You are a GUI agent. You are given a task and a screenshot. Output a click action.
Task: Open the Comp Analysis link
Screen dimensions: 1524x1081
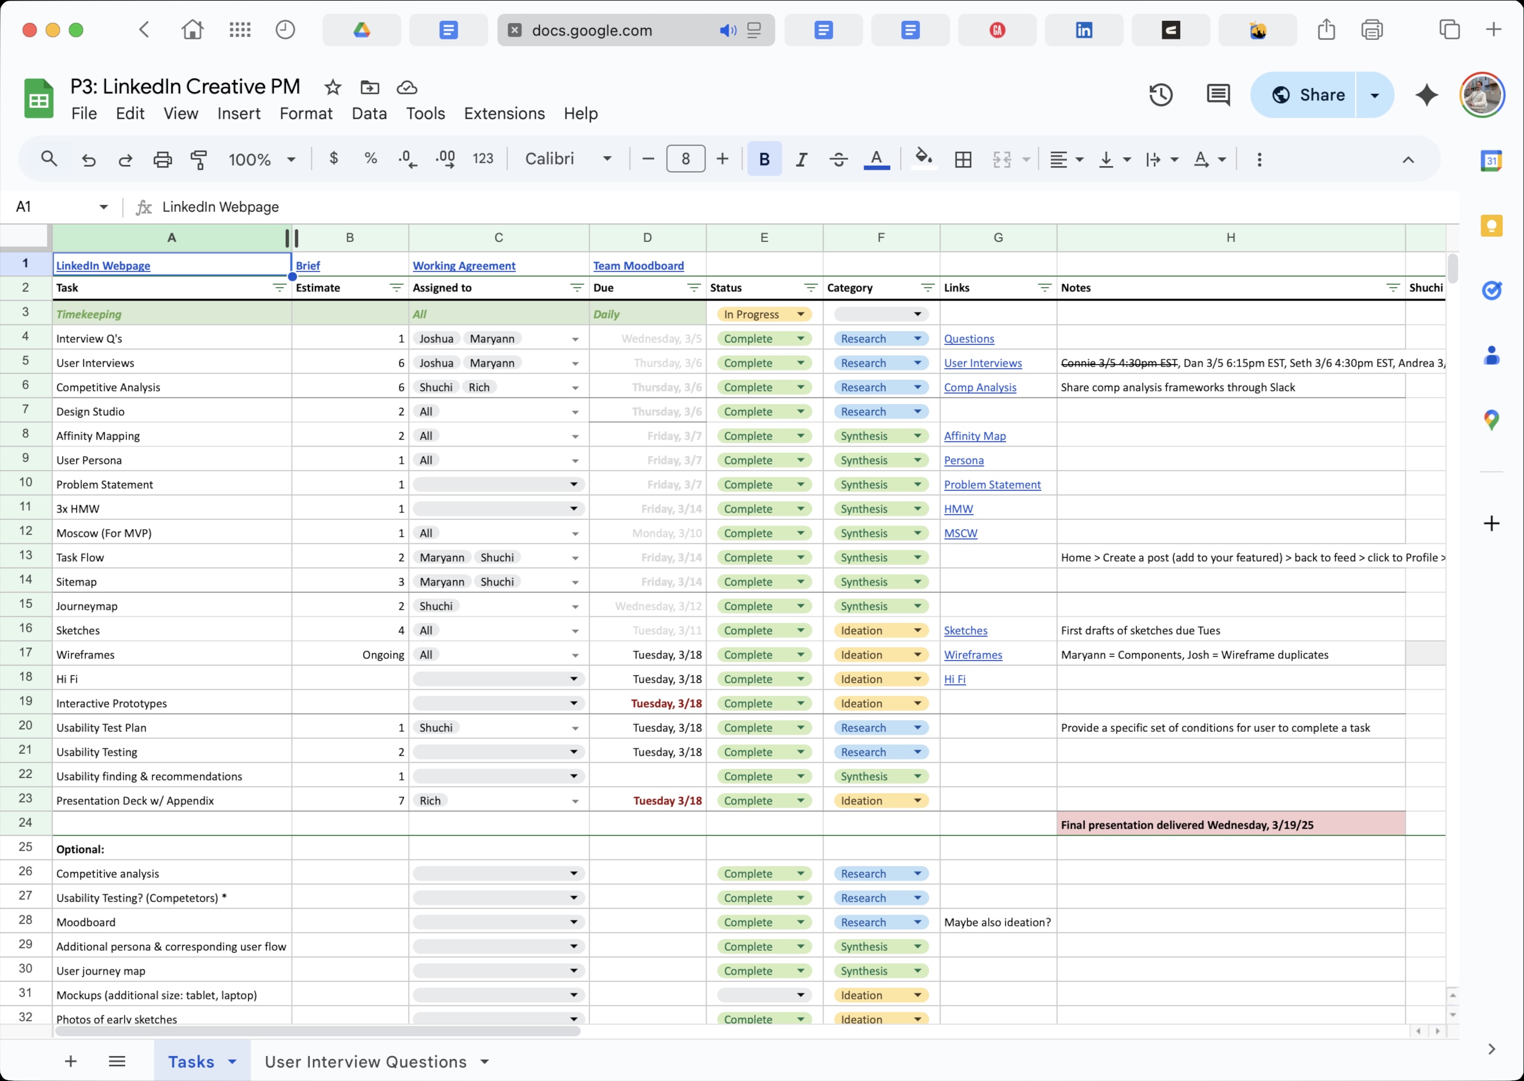pyautogui.click(x=980, y=387)
